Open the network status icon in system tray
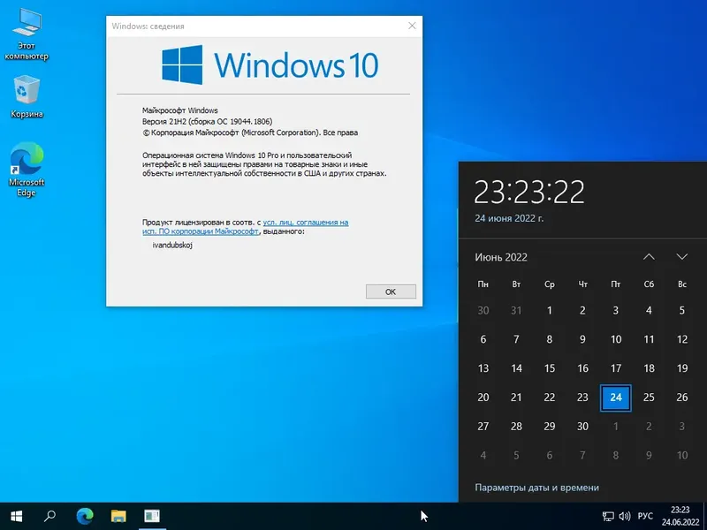 click(x=606, y=515)
